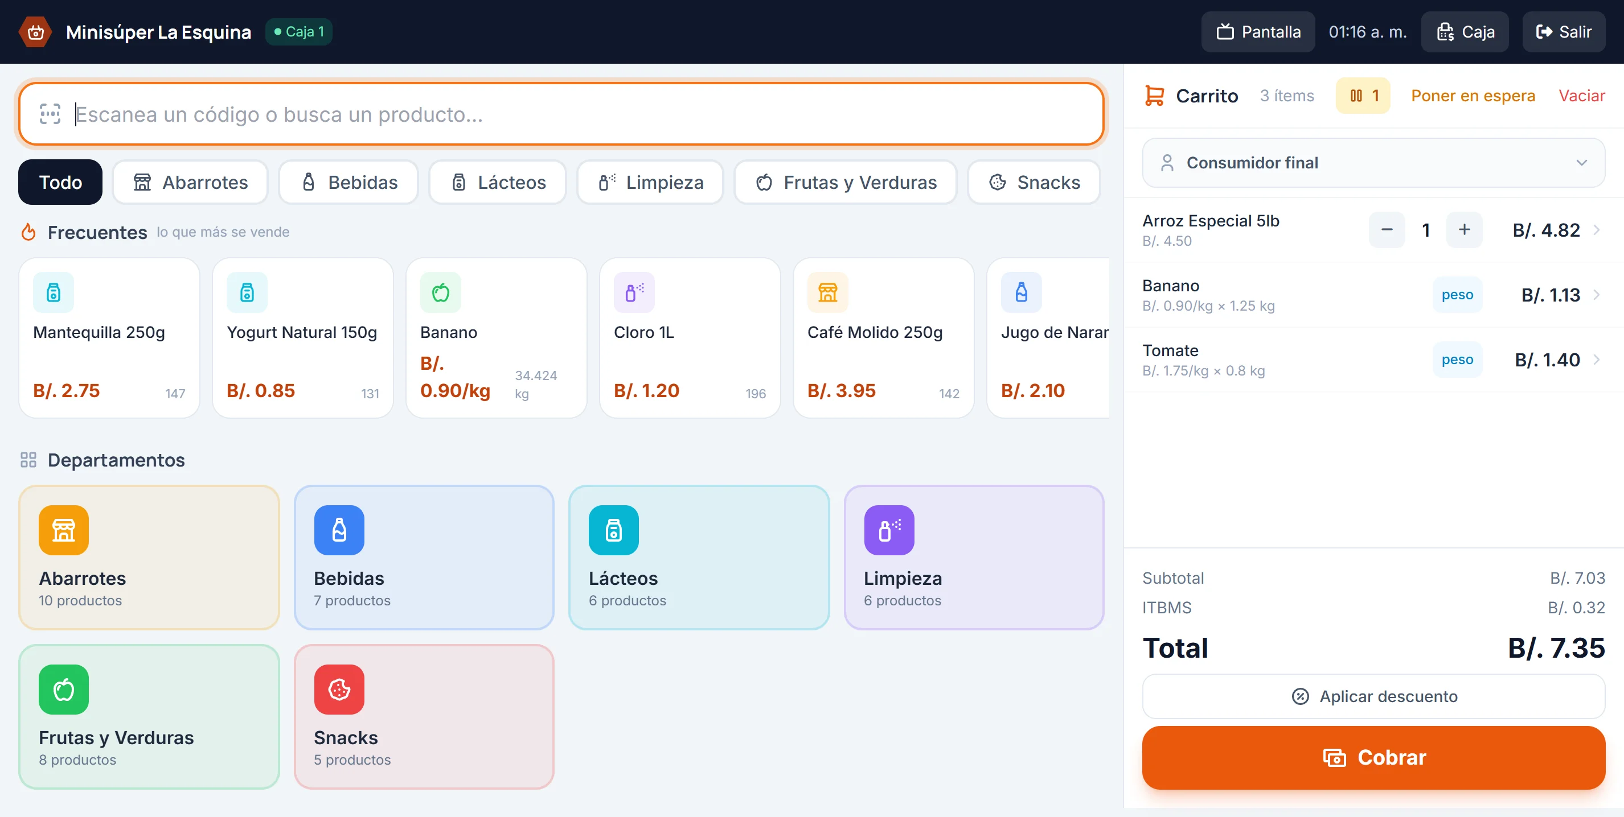Expand Tomate cart line details chevron
Image resolution: width=1624 pixels, height=817 pixels.
(1597, 360)
